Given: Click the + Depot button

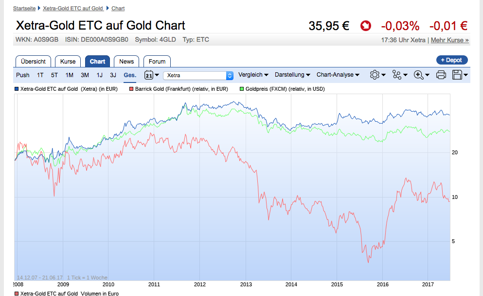Looking at the screenshot, I should 452,60.
